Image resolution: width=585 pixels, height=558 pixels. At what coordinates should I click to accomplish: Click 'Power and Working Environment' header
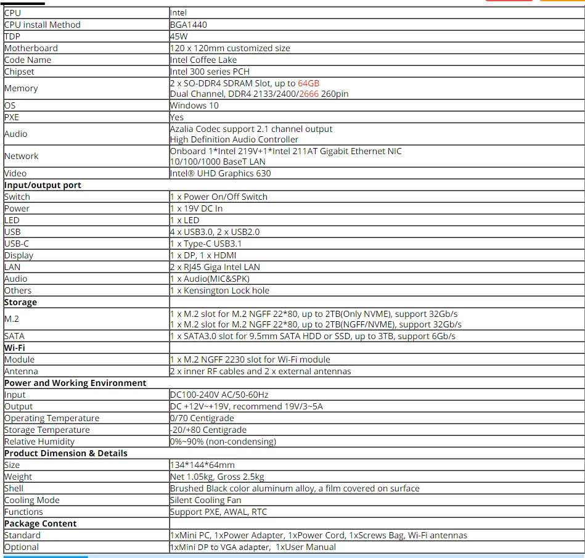coord(75,383)
